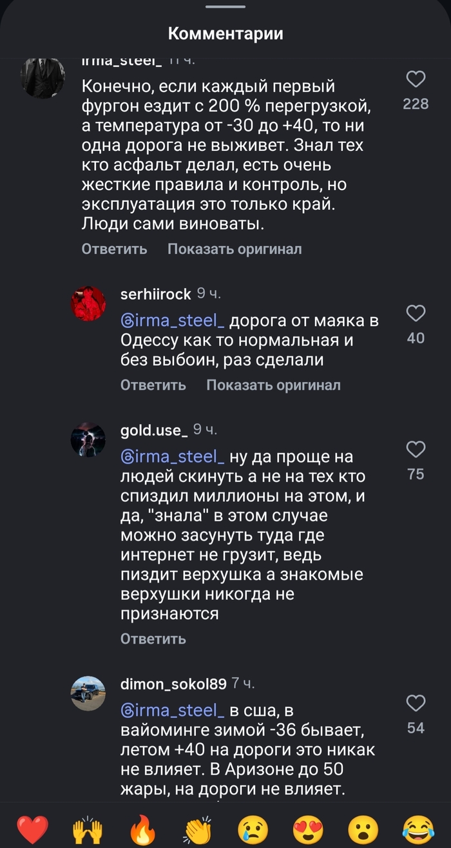Viewport: 451px width, 848px height.
Task: React with the clapping hands emoji
Action: 198,828
